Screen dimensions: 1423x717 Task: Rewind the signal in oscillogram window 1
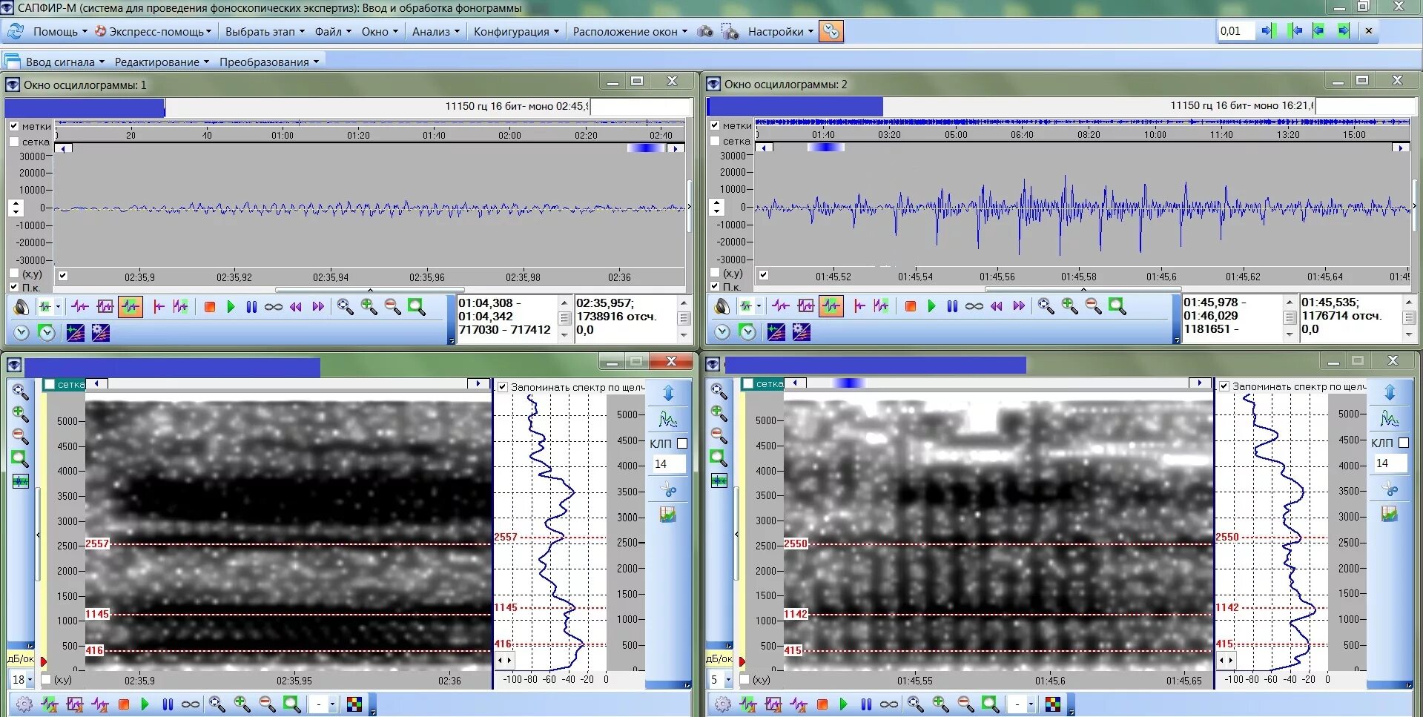(296, 306)
